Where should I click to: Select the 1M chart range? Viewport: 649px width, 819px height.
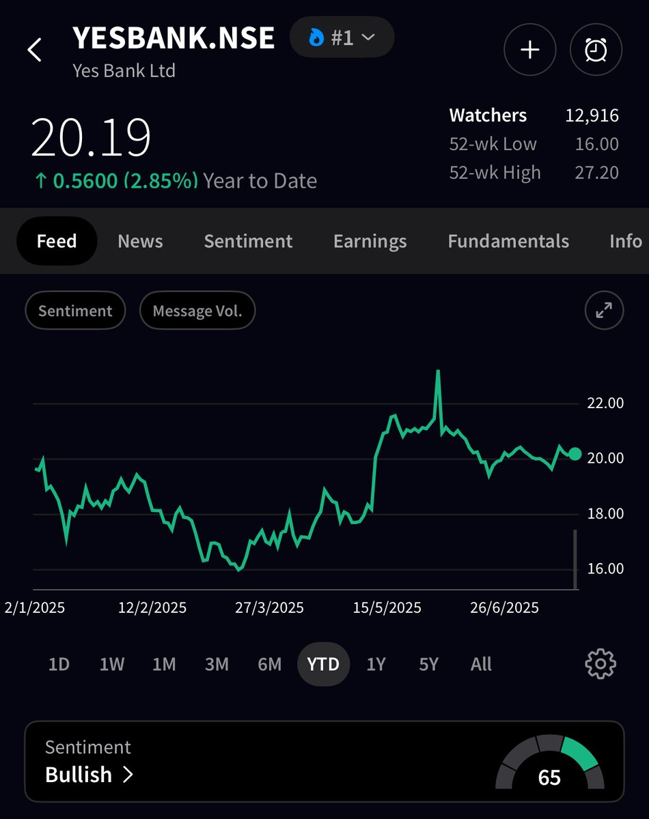pyautogui.click(x=164, y=664)
